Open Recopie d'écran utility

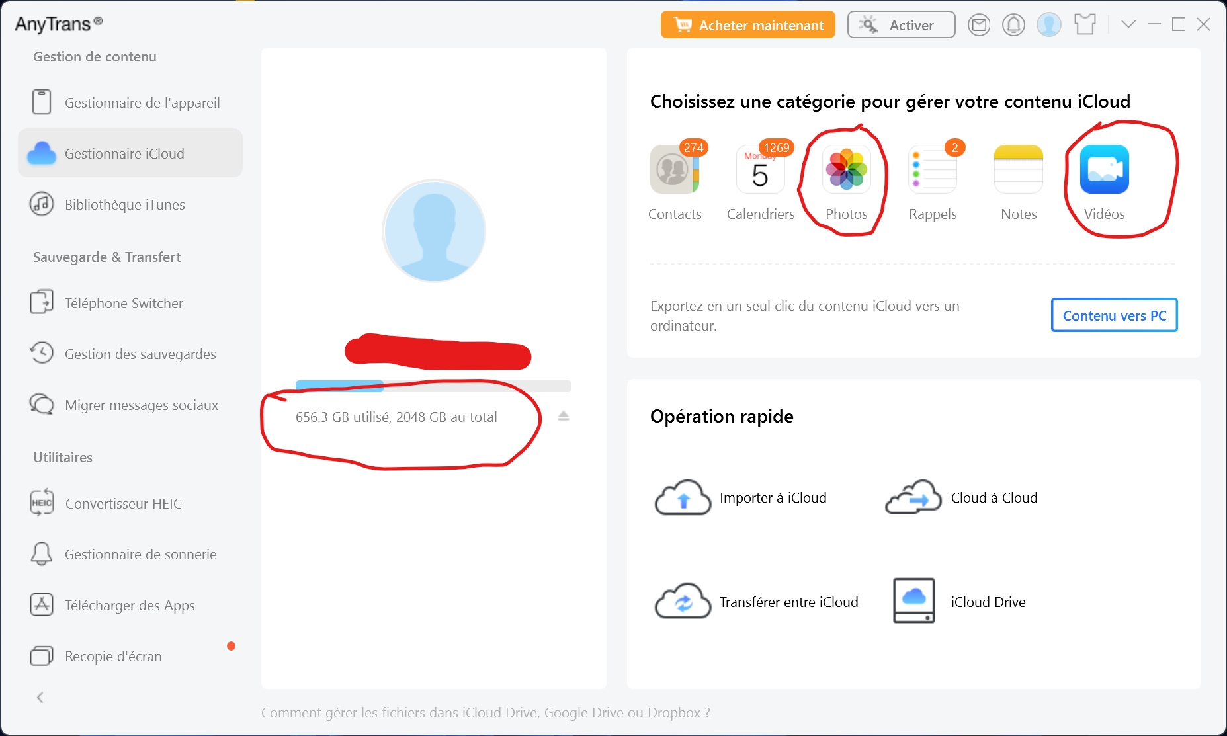130,656
